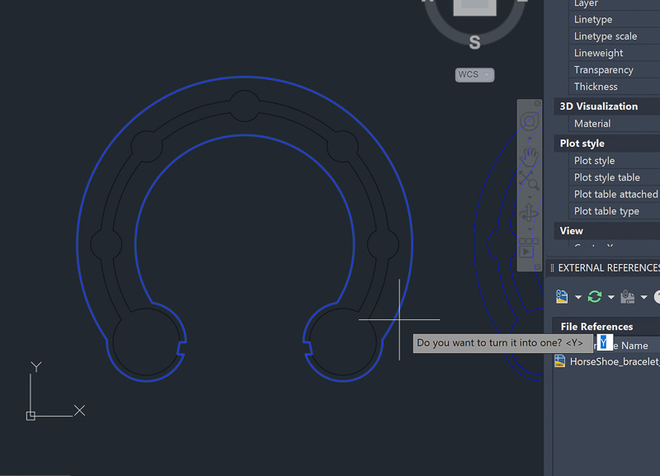The height and width of the screenshot is (476, 660).
Task: Click the DWG icon of HorseShoe_bracelet file
Action: (x=560, y=361)
